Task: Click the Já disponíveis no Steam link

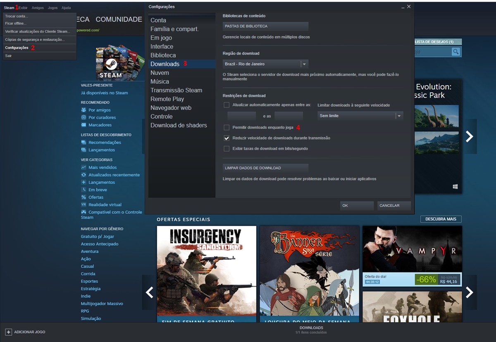Action: 105,93
